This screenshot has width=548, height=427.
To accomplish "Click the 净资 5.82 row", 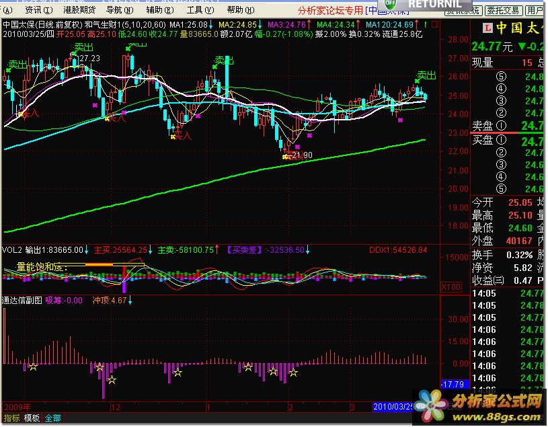I will (502, 268).
